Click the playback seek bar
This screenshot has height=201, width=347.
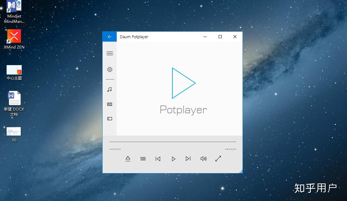pyautogui.click(x=173, y=141)
